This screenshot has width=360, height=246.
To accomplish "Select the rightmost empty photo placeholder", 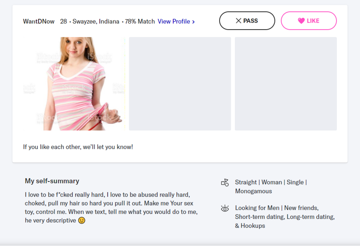I will coord(286,83).
